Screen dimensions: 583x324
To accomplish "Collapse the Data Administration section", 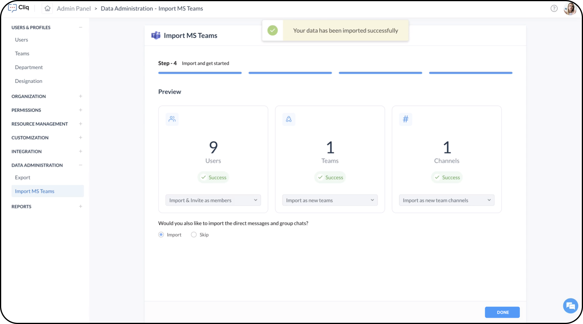I will click(x=81, y=165).
